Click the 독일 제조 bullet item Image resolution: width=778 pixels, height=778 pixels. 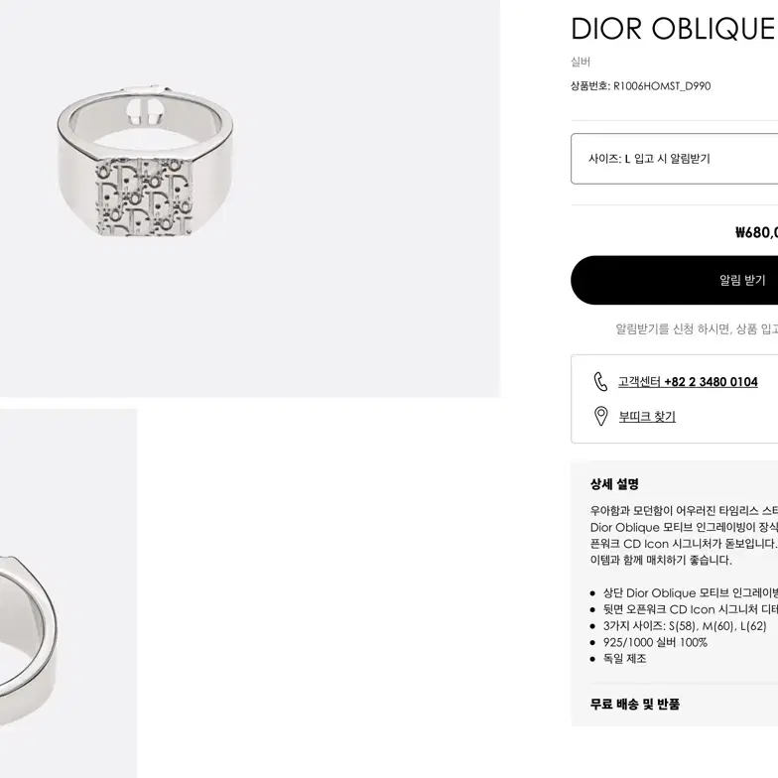625,659
